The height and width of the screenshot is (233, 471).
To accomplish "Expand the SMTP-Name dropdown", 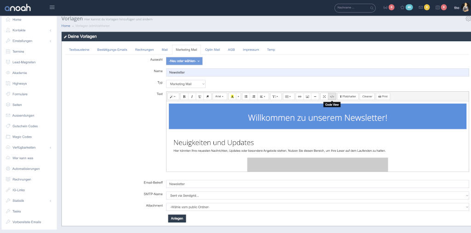I will [317, 195].
